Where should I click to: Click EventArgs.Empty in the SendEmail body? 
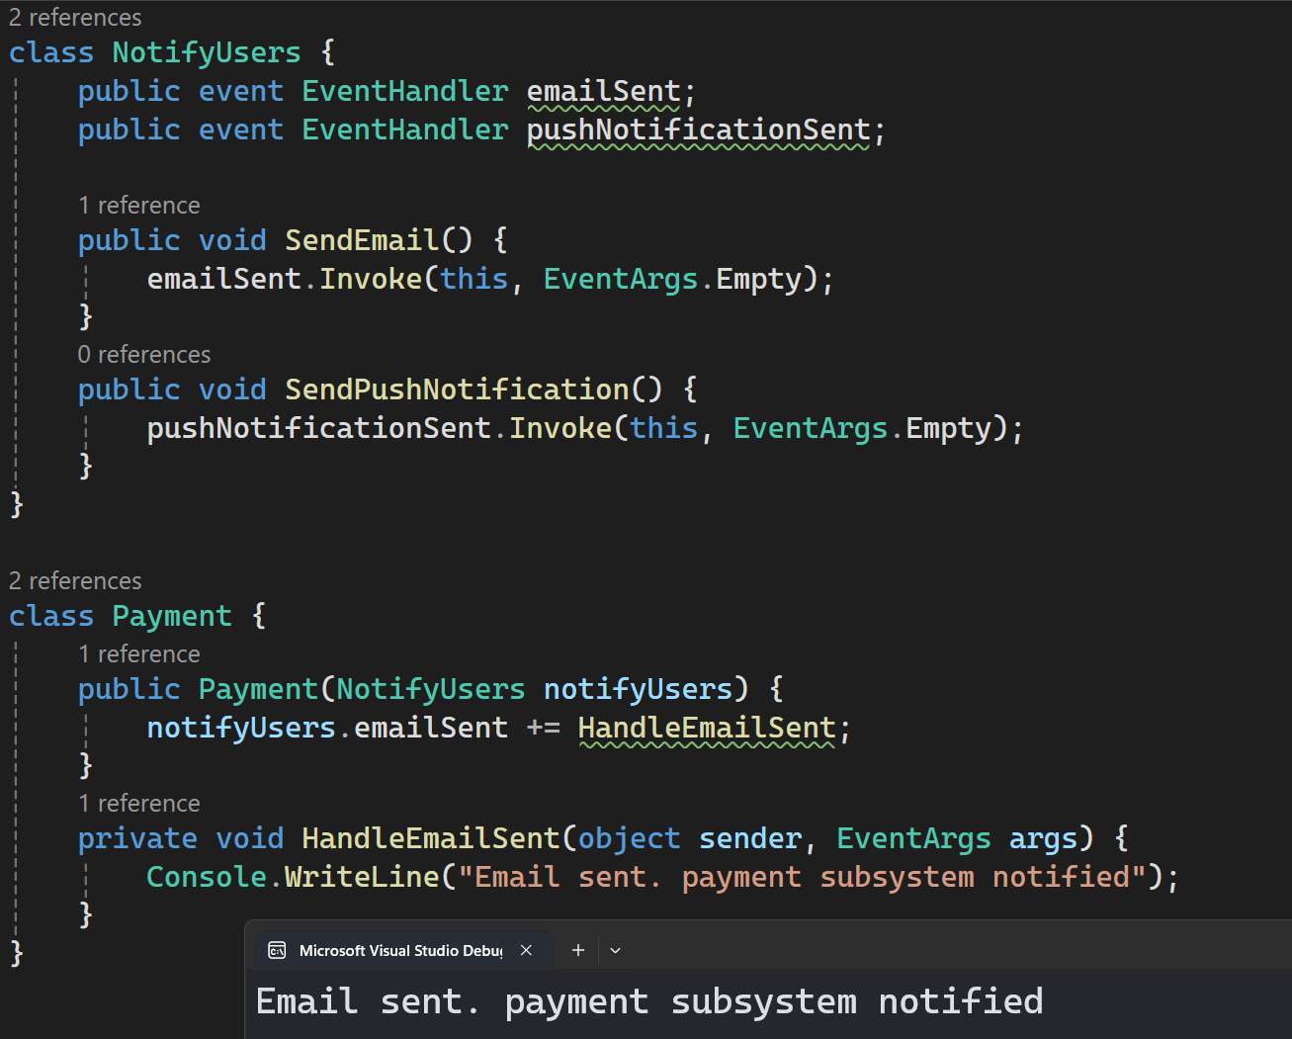[672, 279]
